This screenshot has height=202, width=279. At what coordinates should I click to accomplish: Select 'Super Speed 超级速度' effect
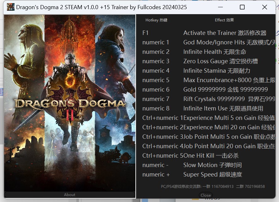coord(213,175)
